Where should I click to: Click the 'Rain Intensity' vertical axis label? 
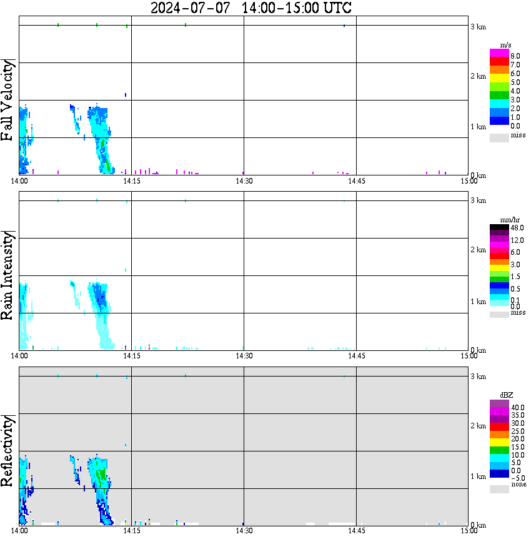click(x=7, y=275)
